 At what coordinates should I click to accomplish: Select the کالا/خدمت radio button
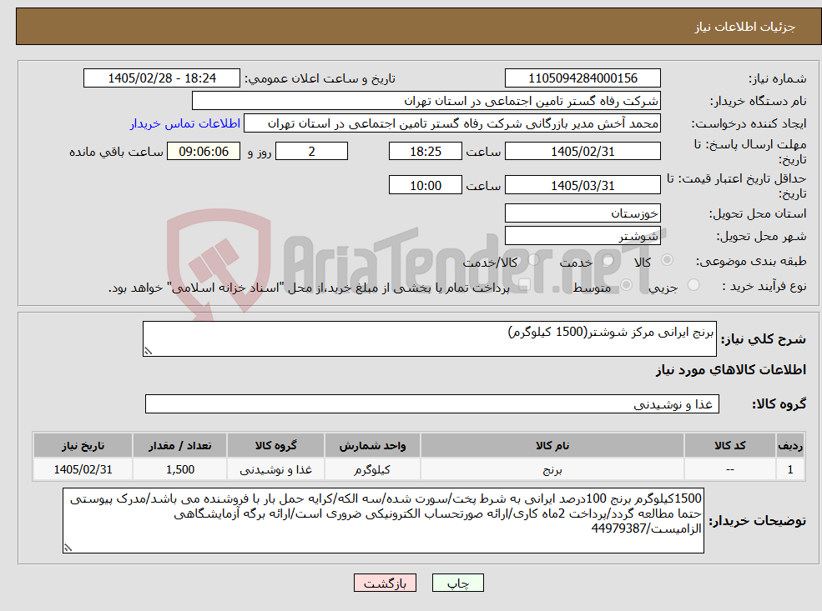[x=533, y=260]
